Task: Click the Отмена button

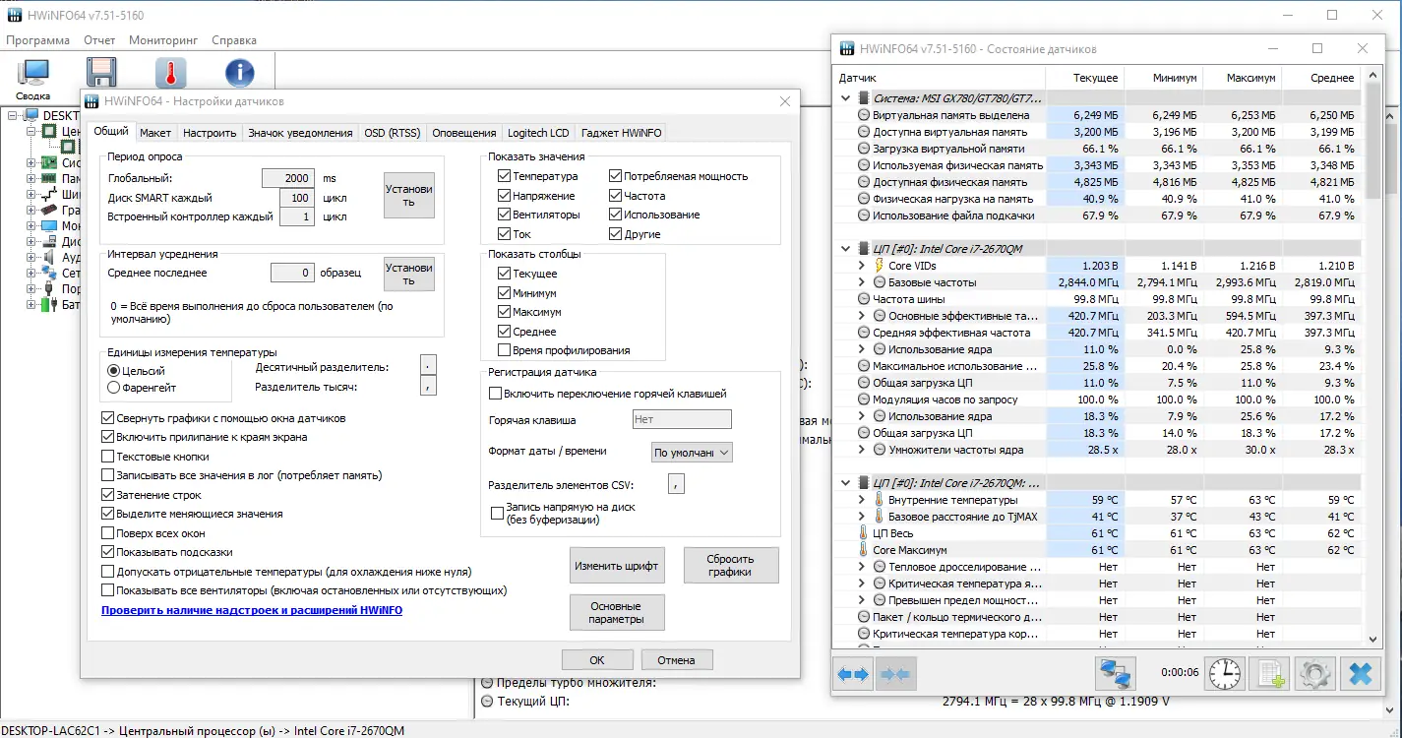Action: coord(677,660)
